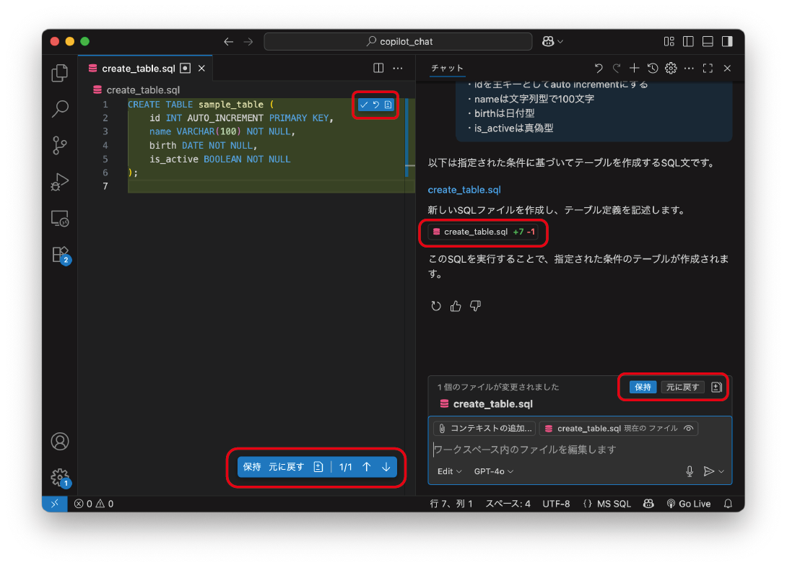Show inline diff with document icon
This screenshot has width=787, height=568.
point(388,105)
